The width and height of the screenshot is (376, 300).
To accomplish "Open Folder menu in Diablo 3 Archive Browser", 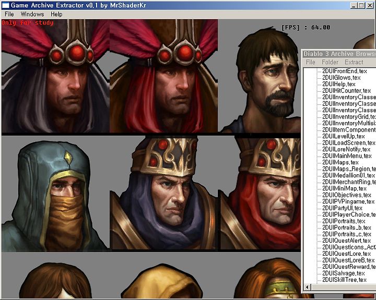I will [x=330, y=62].
